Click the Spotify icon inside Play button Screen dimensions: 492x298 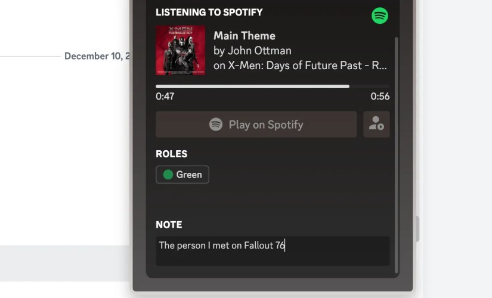tap(216, 124)
